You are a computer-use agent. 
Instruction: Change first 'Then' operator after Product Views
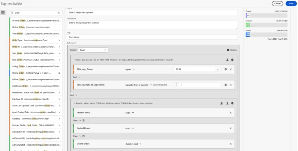(77, 121)
